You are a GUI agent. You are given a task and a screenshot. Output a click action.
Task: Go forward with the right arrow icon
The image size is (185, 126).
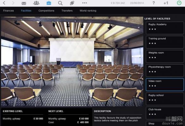pos(13,3)
